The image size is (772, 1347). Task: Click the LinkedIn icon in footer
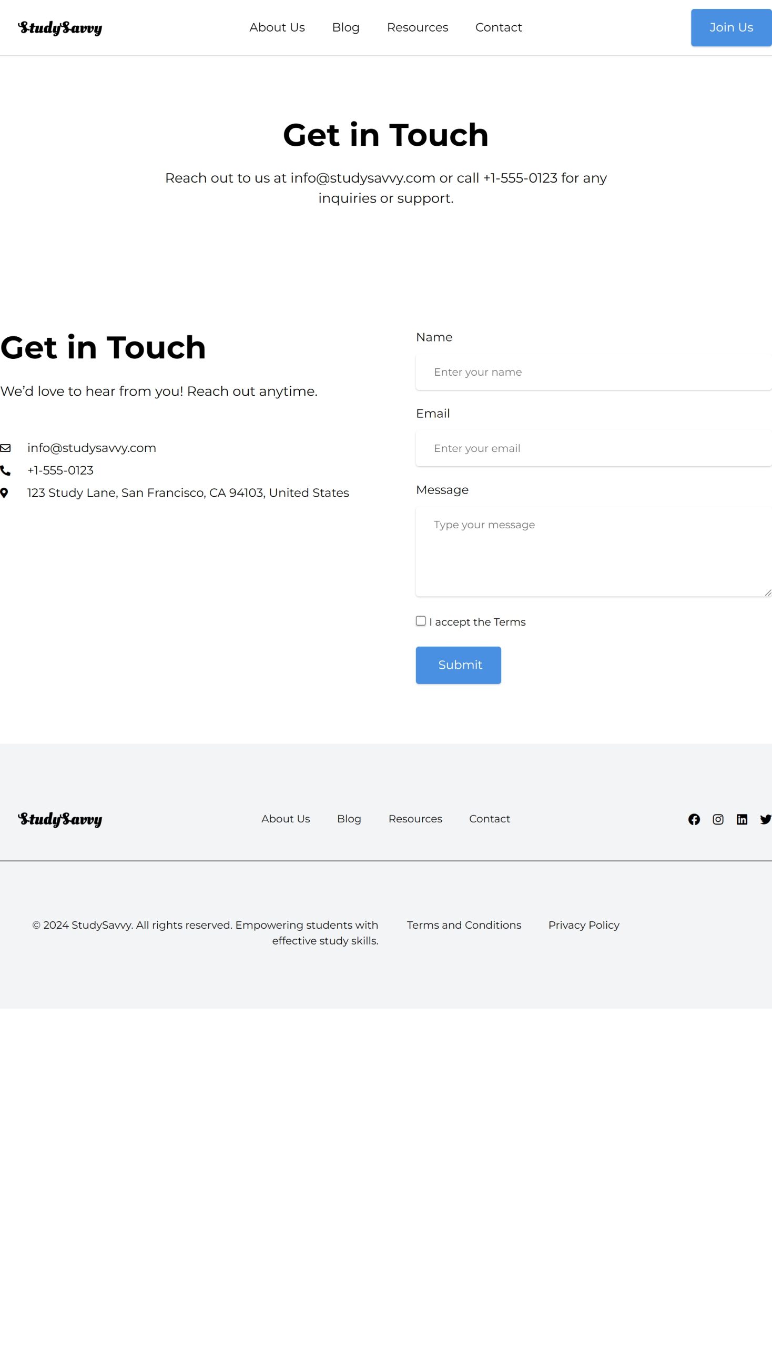(x=742, y=819)
